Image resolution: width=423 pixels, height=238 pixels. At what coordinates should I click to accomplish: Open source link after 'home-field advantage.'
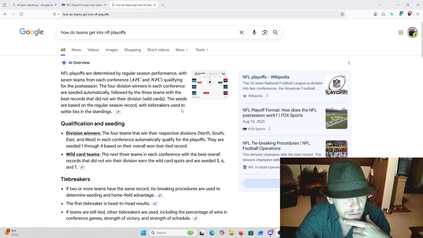(x=160, y=195)
